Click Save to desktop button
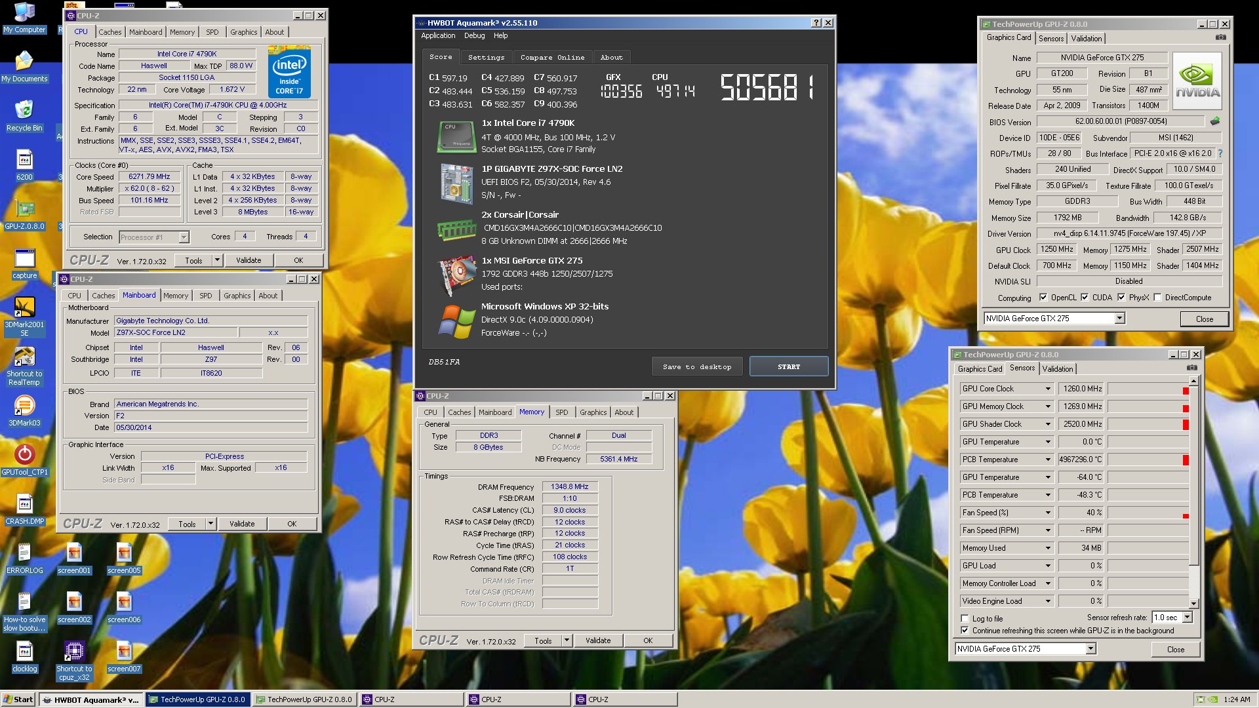 [697, 366]
